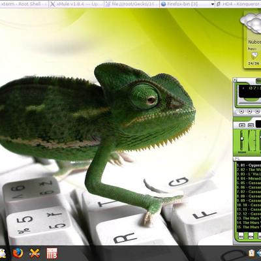Screen dimensions: 261x261
Task: Click the third playlist bottom button
Action: point(260,236)
